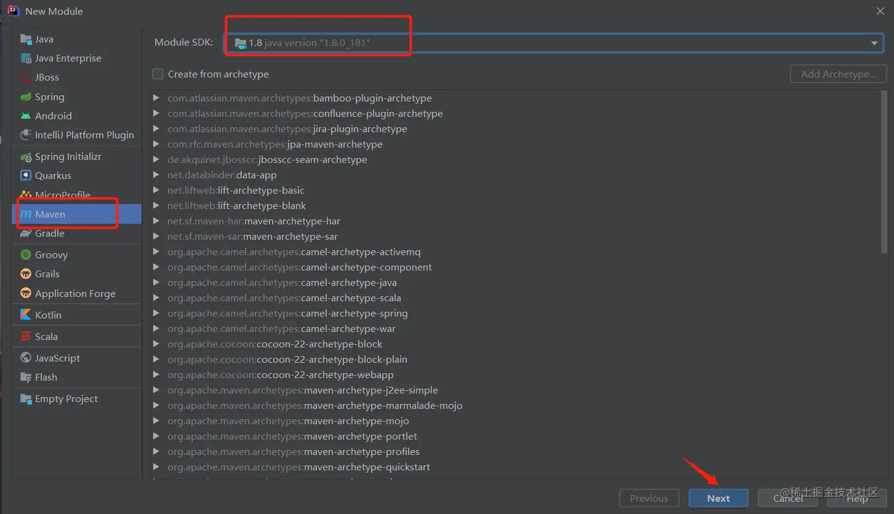
Task: Click the Groovy icon
Action: [x=26, y=255]
